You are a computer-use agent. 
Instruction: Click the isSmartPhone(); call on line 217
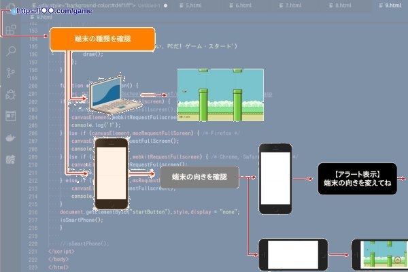82,220
